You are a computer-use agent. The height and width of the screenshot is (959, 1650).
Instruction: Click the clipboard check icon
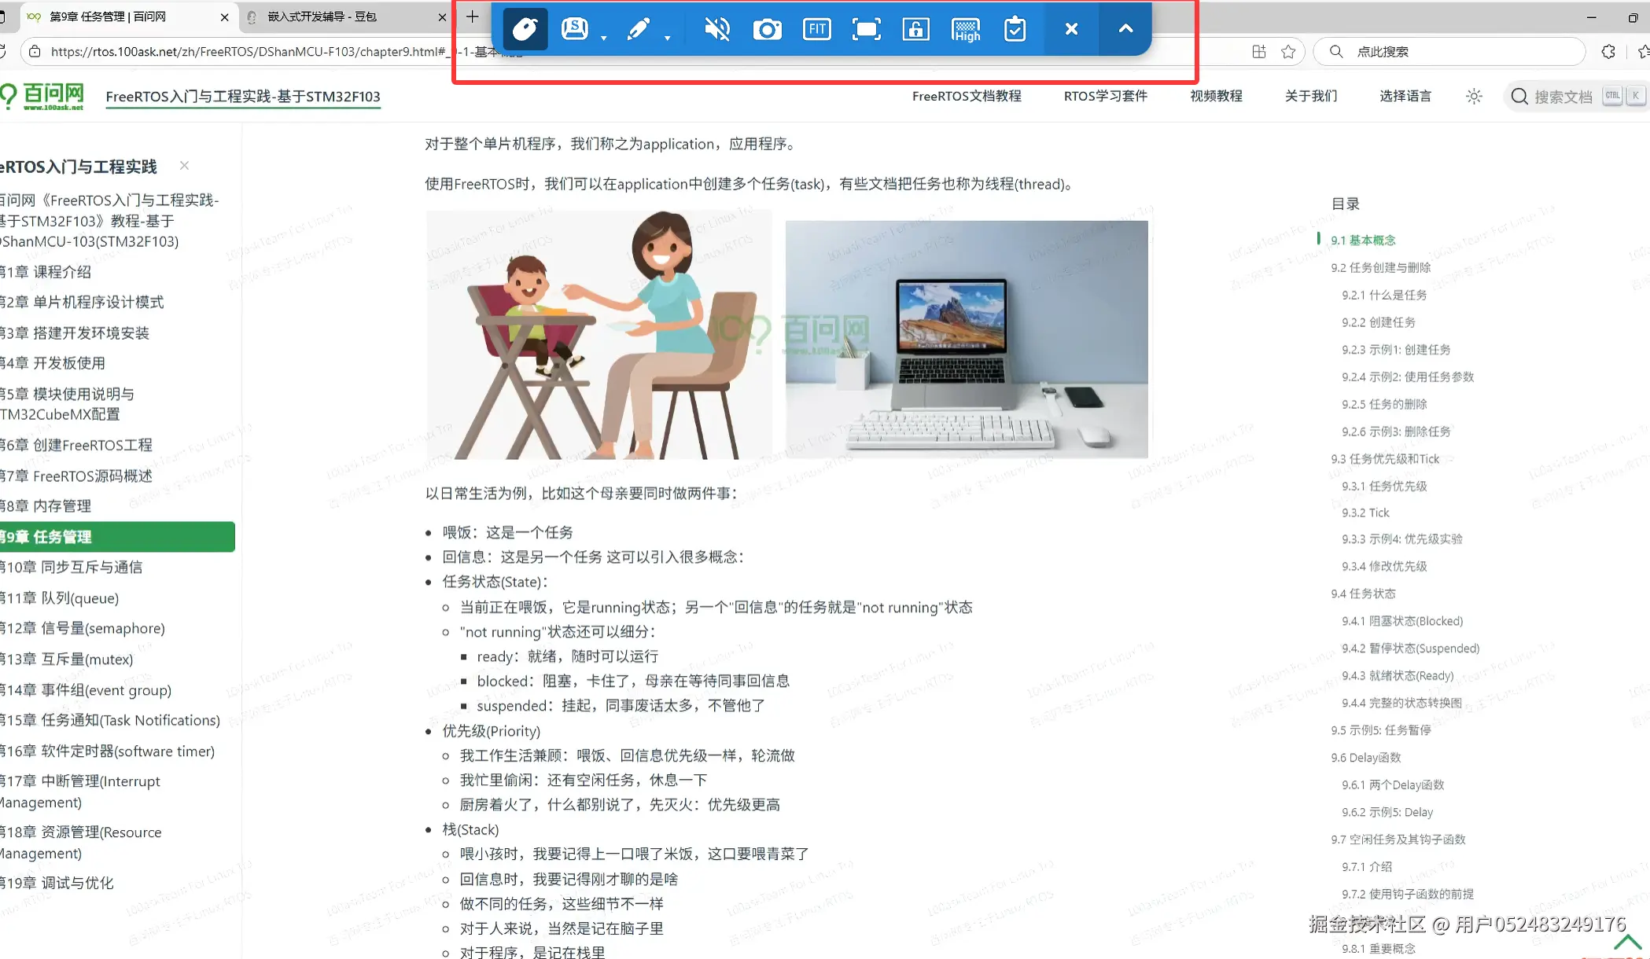pyautogui.click(x=1015, y=30)
